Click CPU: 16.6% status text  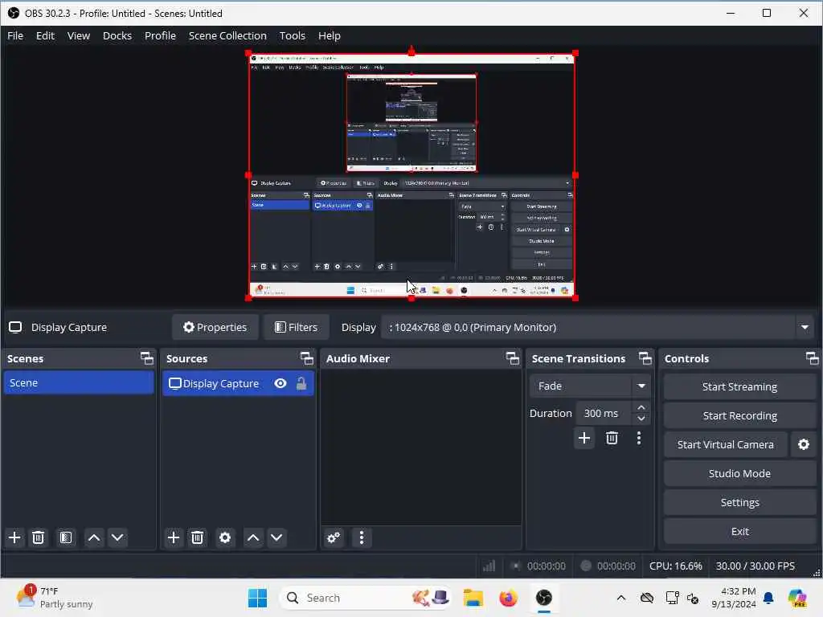(x=675, y=566)
